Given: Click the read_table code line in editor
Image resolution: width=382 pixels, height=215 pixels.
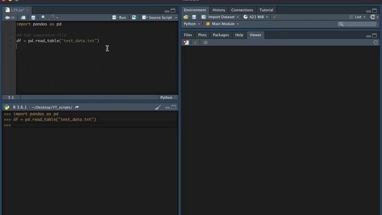Looking at the screenshot, I should click(58, 41).
